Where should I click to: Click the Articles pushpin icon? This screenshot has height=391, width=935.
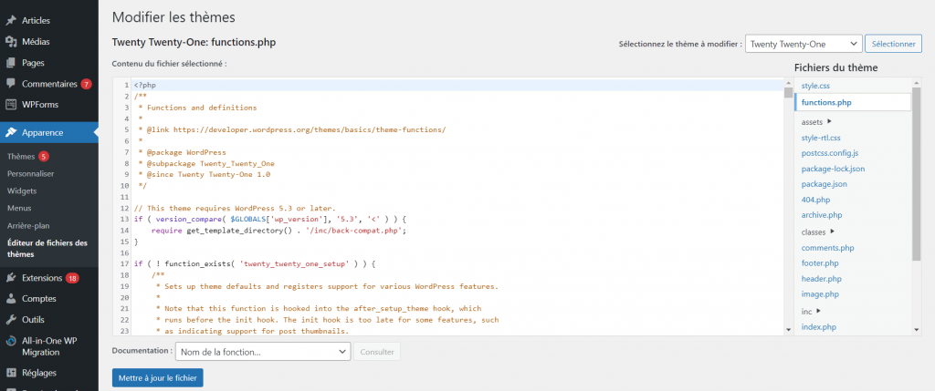[x=11, y=20]
